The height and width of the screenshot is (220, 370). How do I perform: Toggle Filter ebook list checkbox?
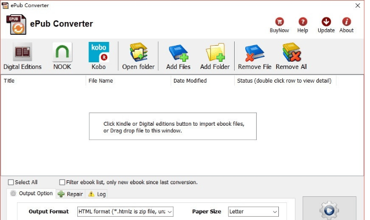[x=62, y=182]
